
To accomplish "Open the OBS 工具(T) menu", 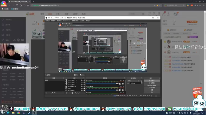I will (82, 21).
